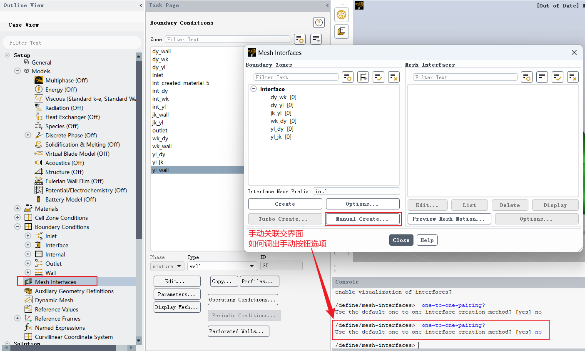
Task: Collapse the Boundary Conditions tree node
Action: [17, 227]
